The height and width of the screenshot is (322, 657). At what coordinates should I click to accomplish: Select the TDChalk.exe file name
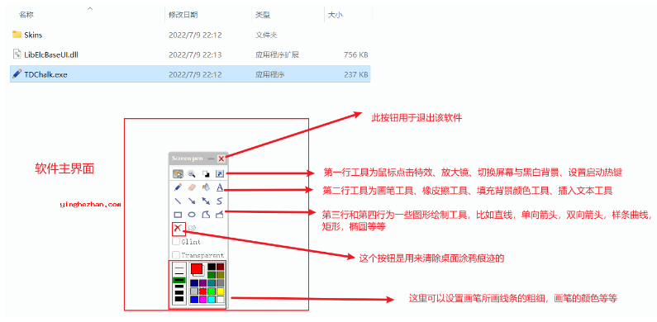45,75
